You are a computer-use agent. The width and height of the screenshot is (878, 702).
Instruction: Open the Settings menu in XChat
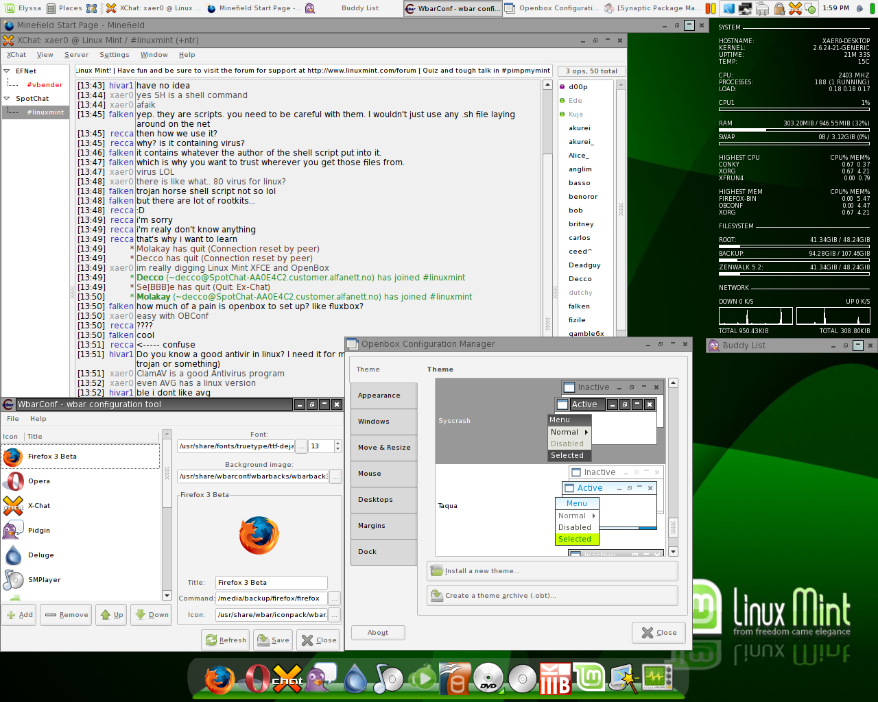(114, 55)
